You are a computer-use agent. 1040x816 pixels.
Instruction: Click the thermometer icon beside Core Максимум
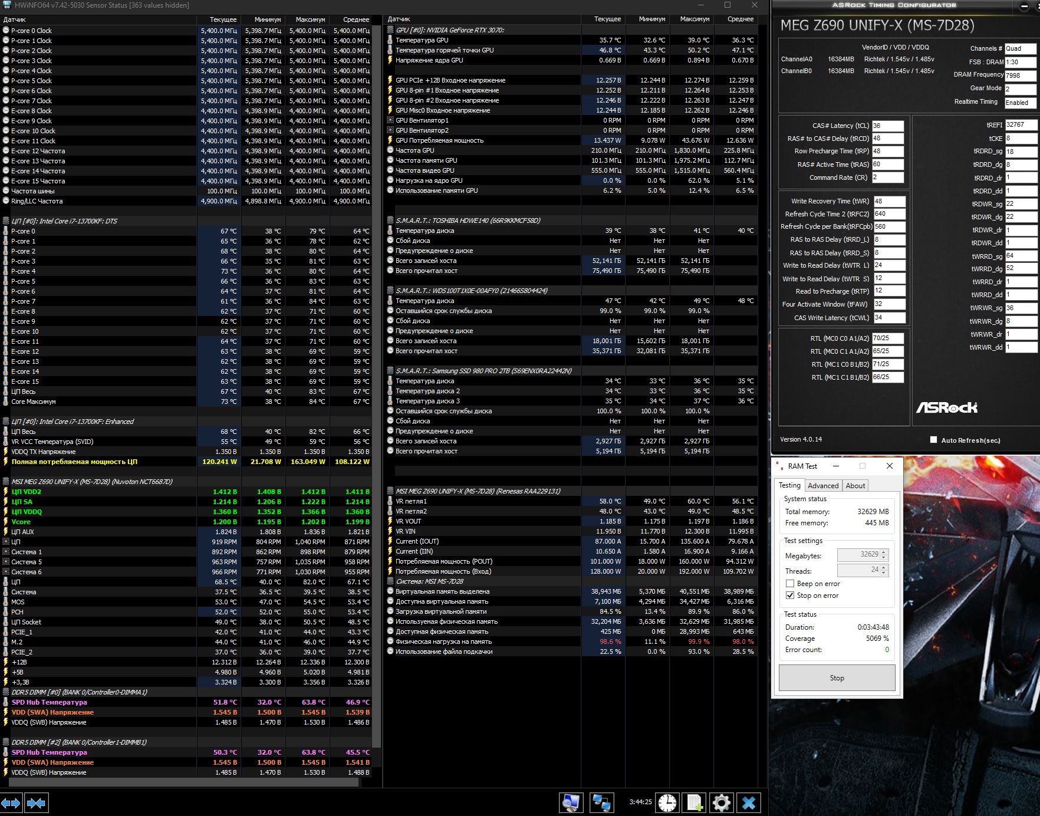[6, 402]
